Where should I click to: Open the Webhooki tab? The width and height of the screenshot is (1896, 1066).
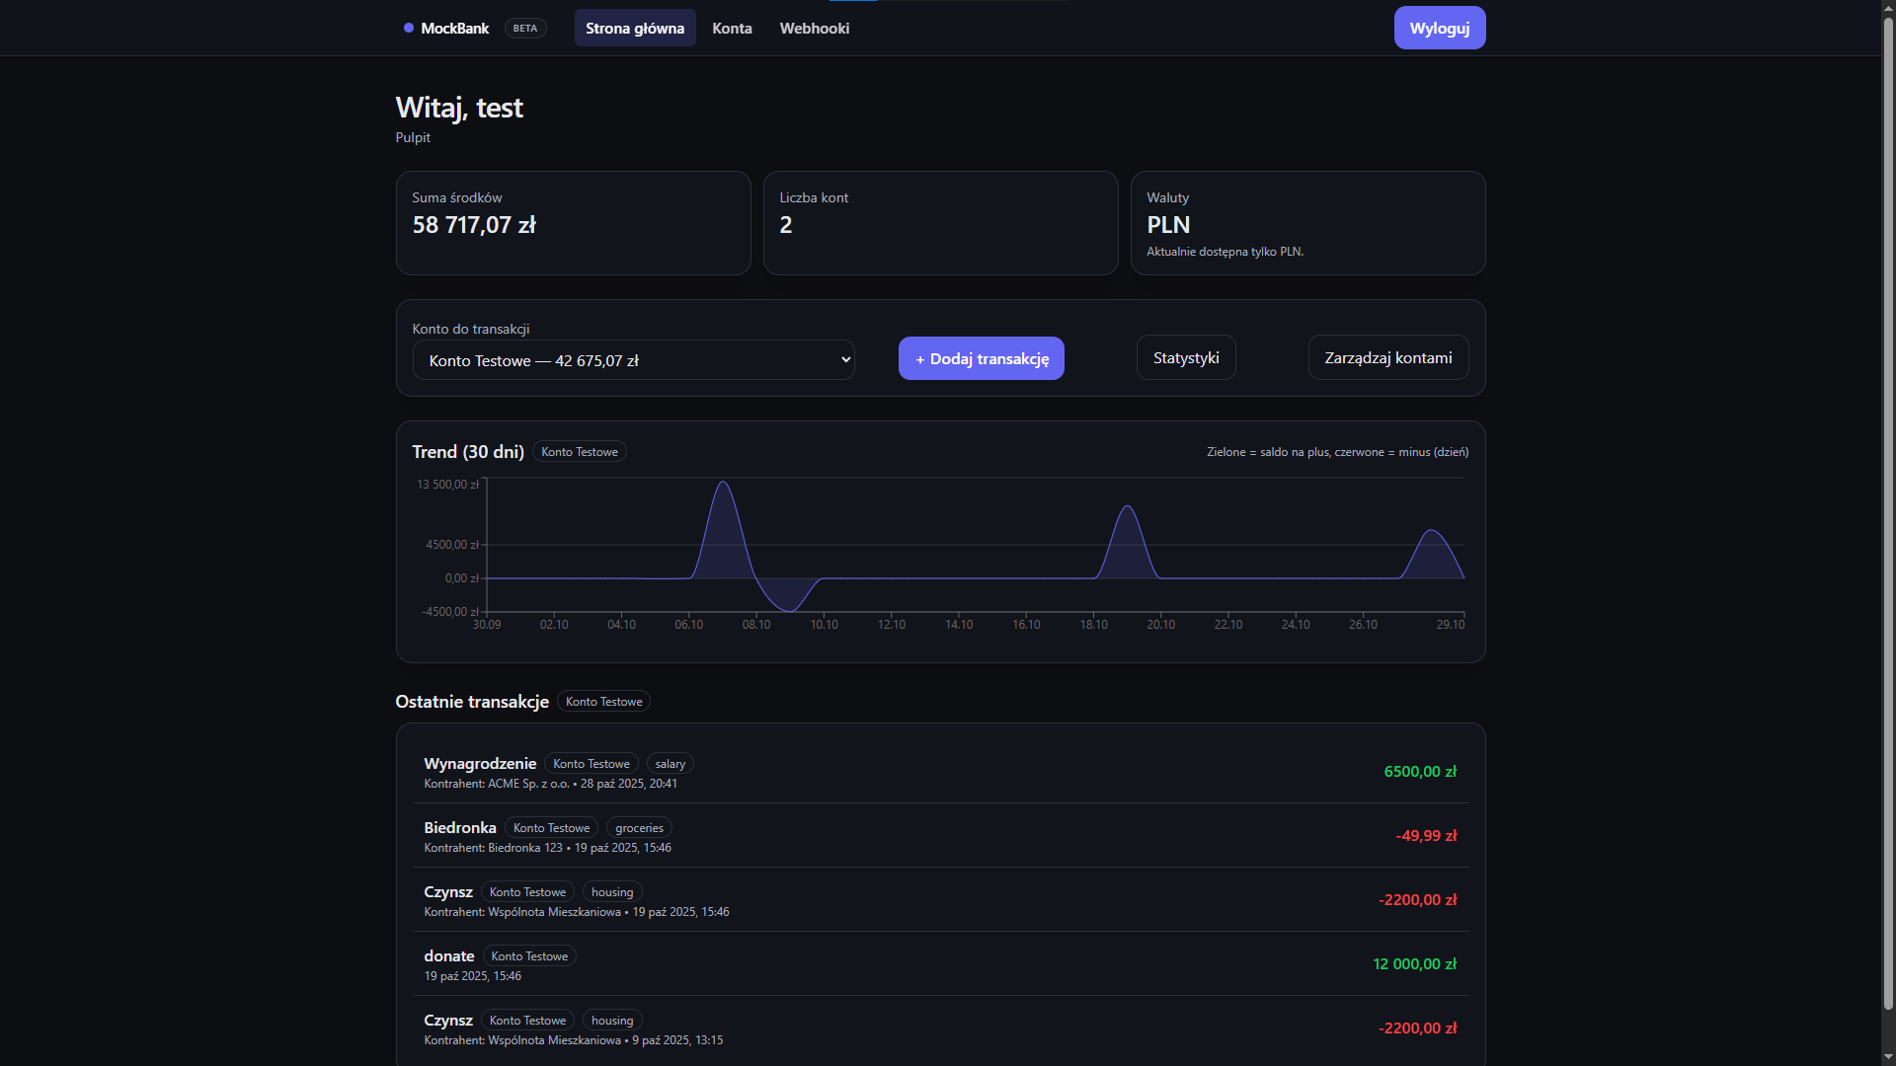point(814,28)
